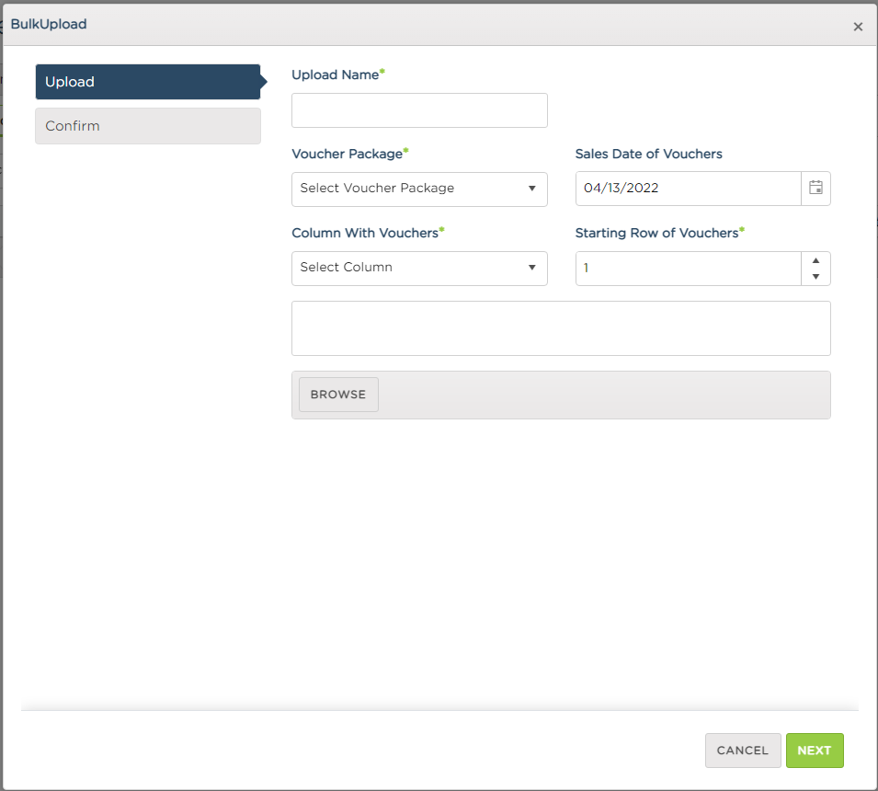The height and width of the screenshot is (791, 878).
Task: Expand the Voucher Package dropdown arrow
Action: tap(531, 189)
